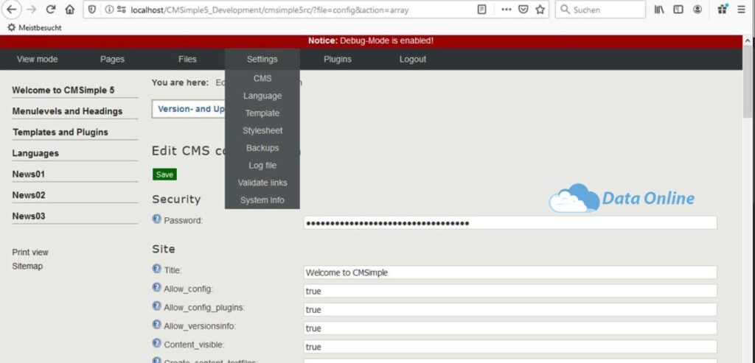Click the Allow_config_plugins value field
The image size is (755, 363).
510,310
